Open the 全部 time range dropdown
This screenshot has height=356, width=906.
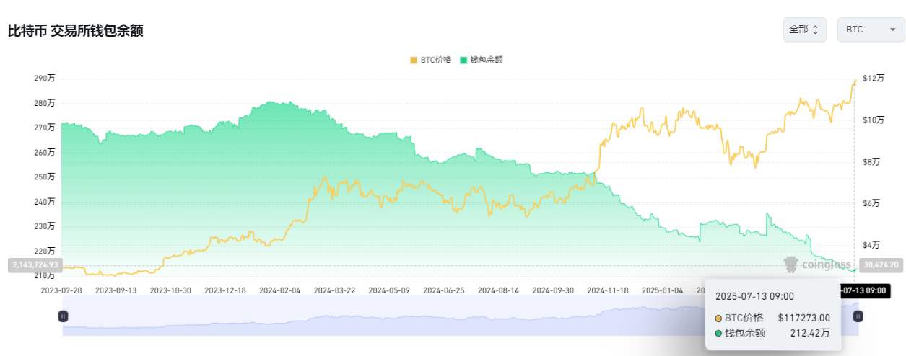(804, 30)
